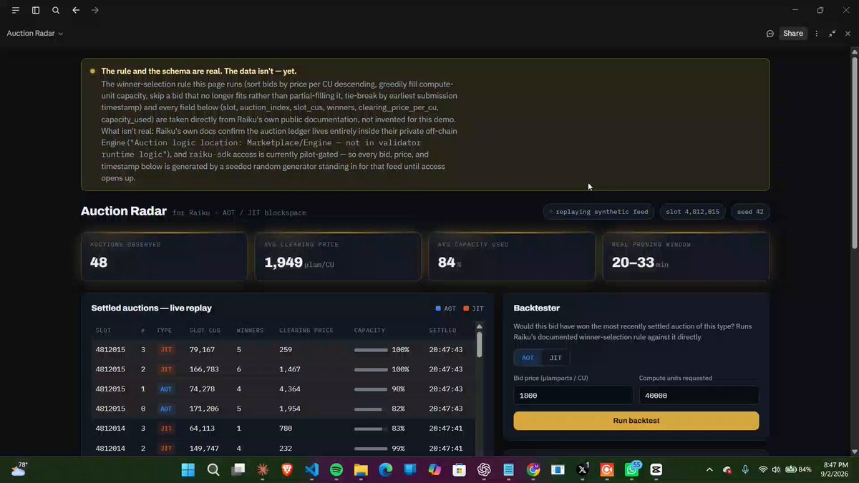Click the yellow notice bullet dot
This screenshot has width=859, height=483.
pyautogui.click(x=92, y=72)
